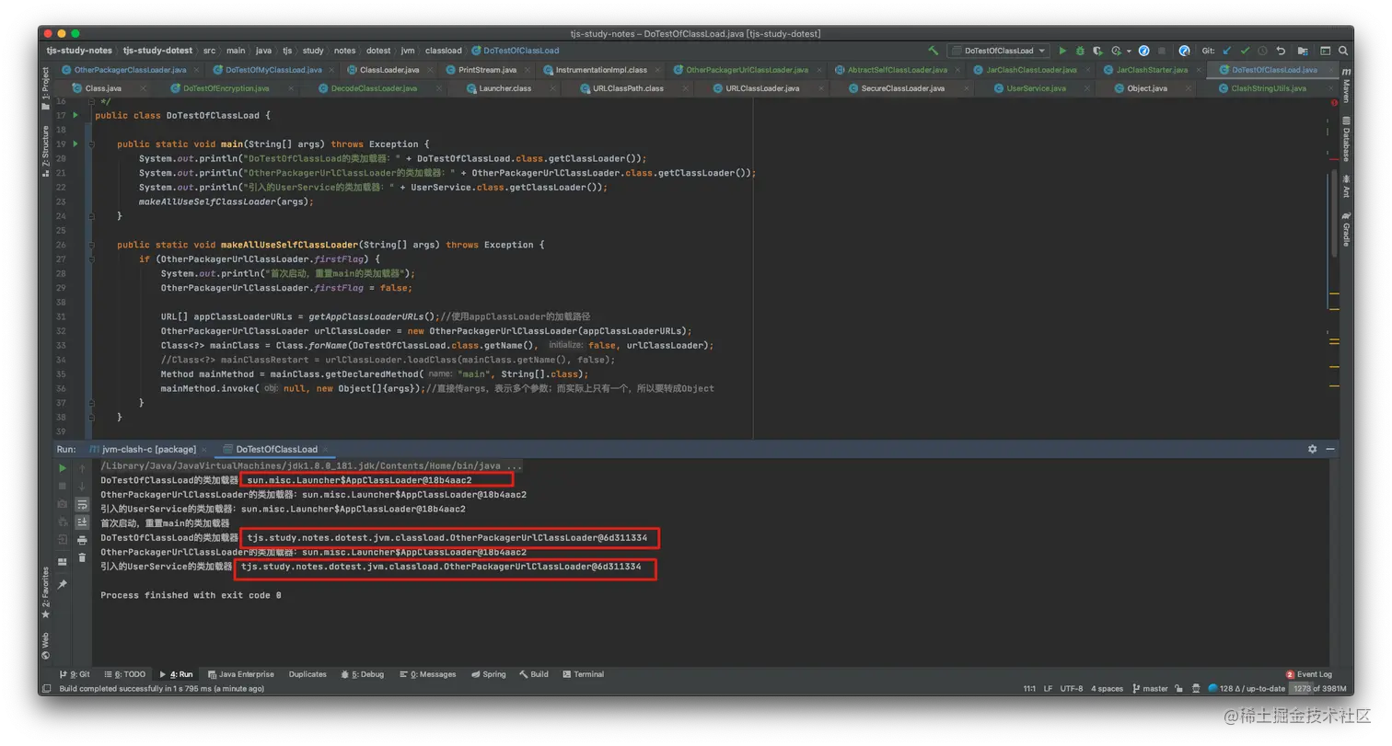Viewport: 1392px width, 746px height.
Task: Click the restore layout icon in the Run panel
Action: pyautogui.click(x=63, y=562)
